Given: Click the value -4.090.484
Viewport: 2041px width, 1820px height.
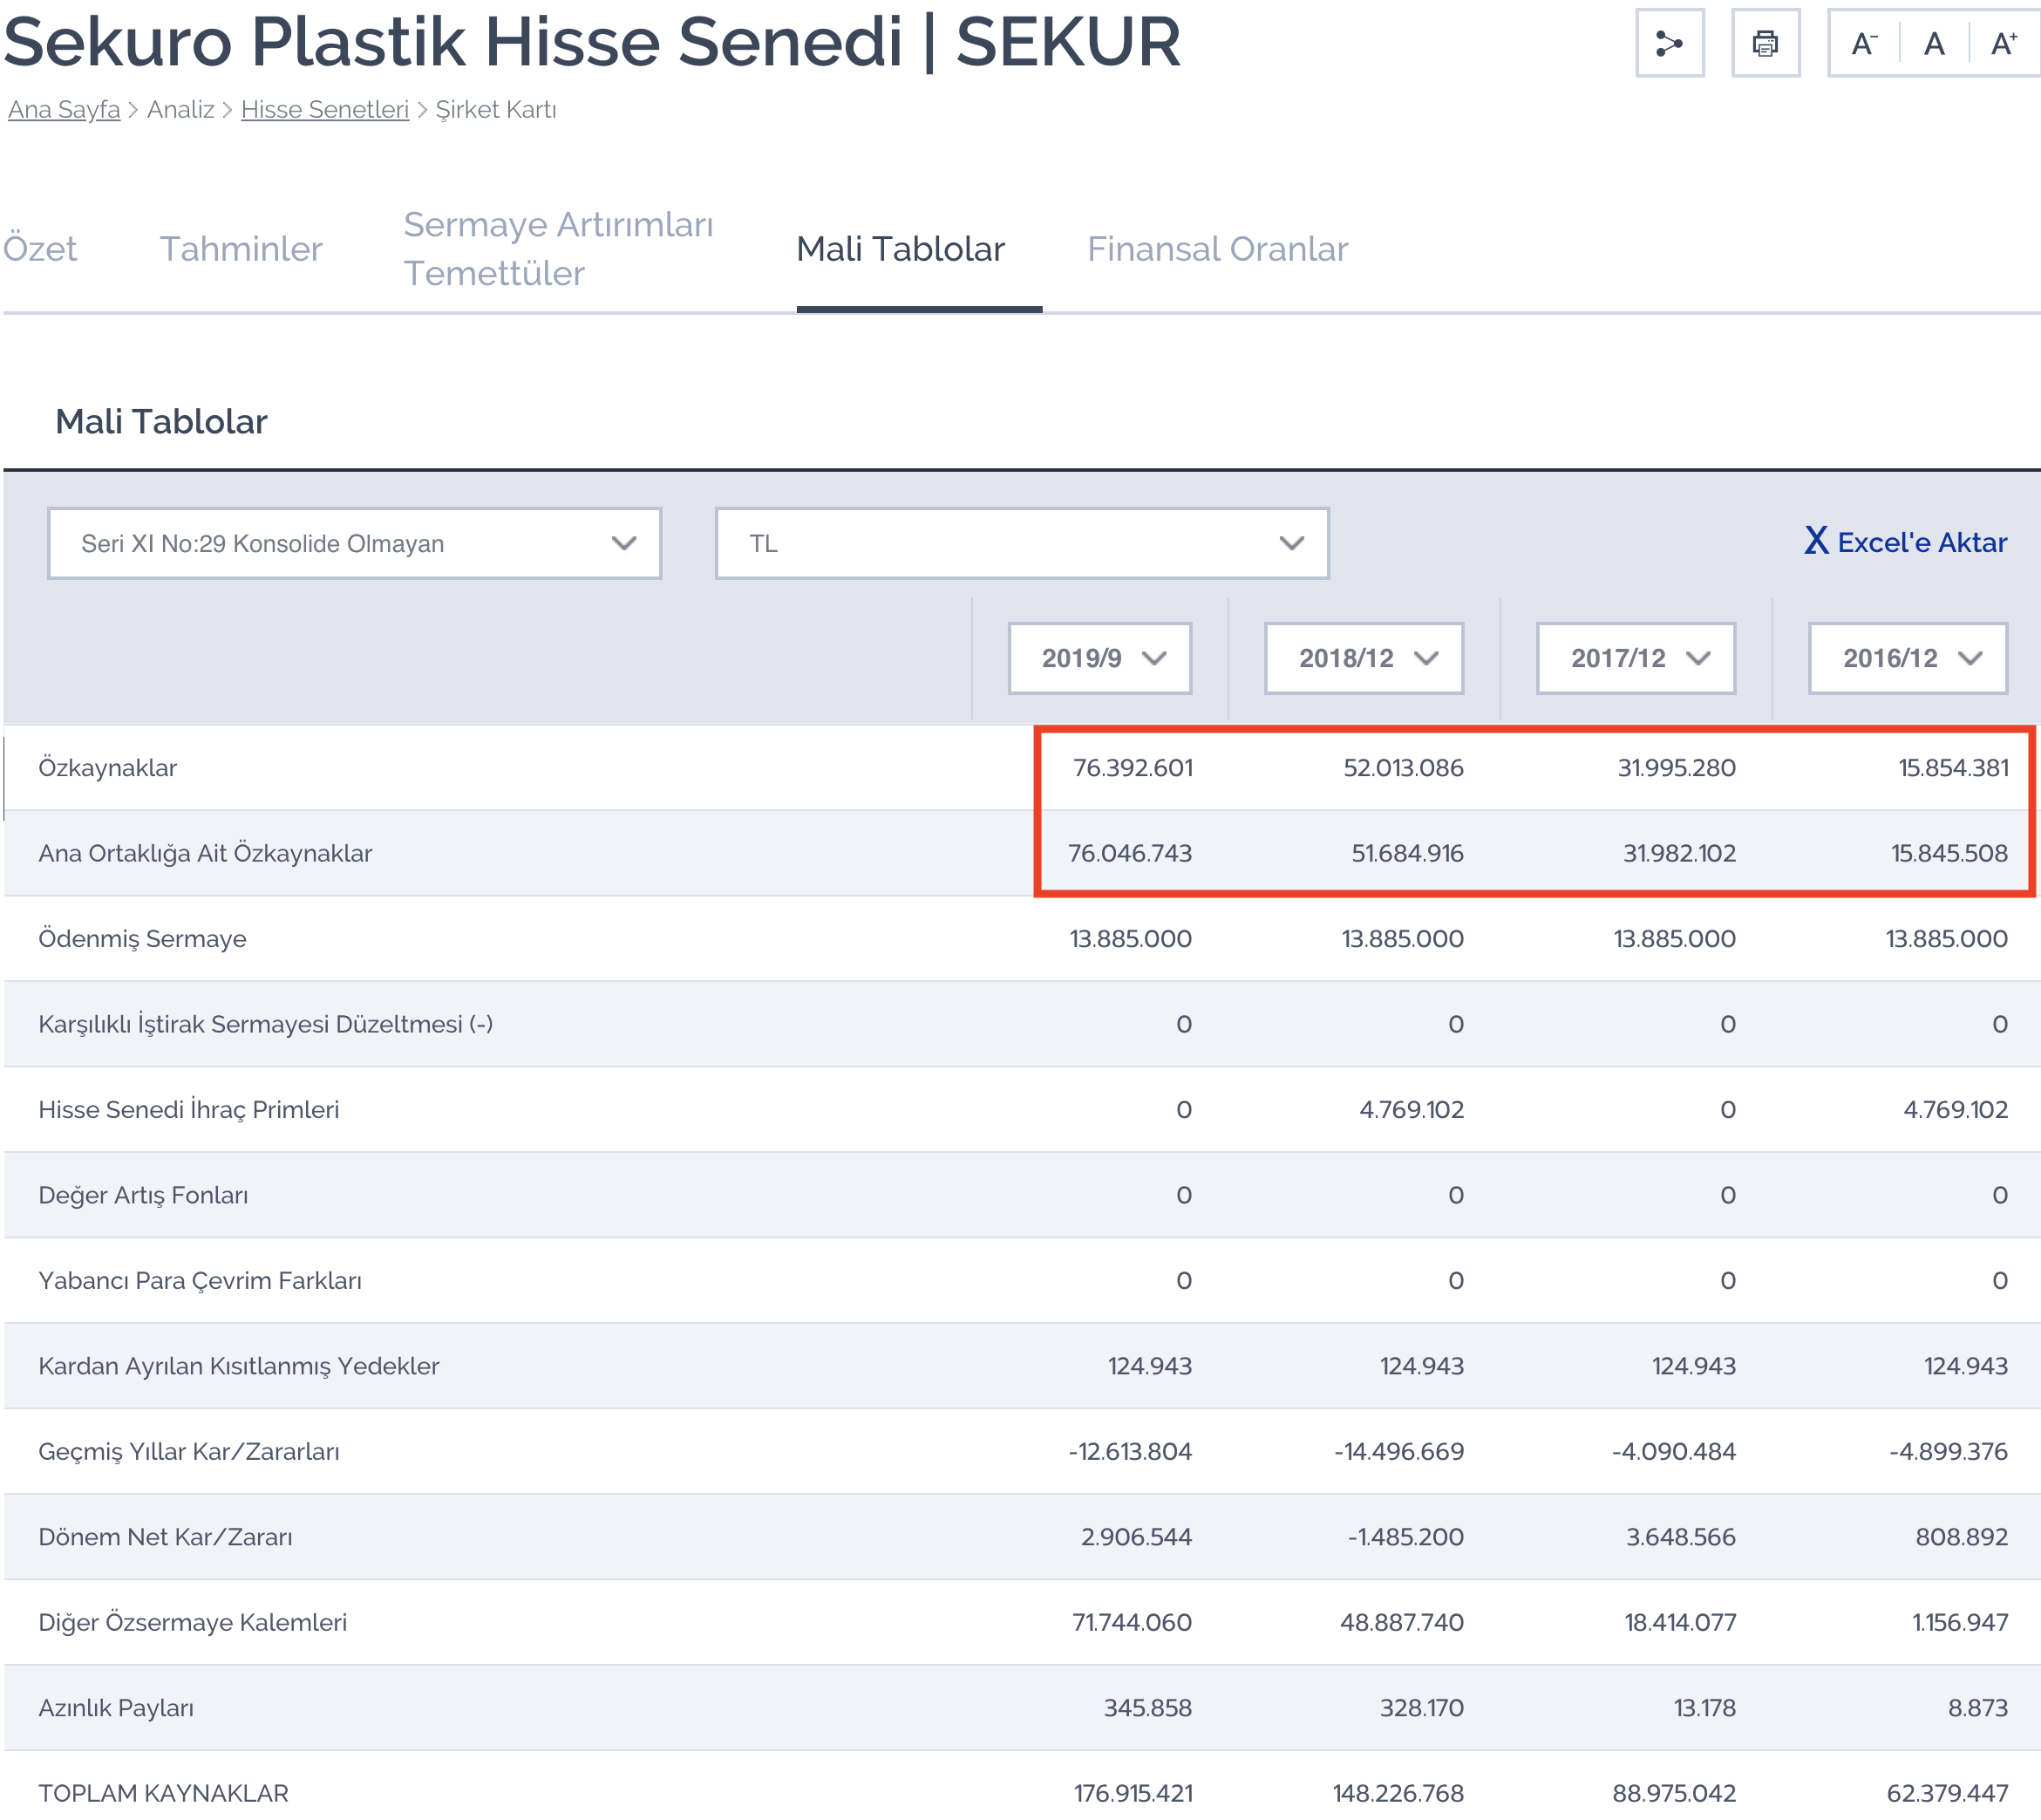Looking at the screenshot, I should click(1673, 1452).
